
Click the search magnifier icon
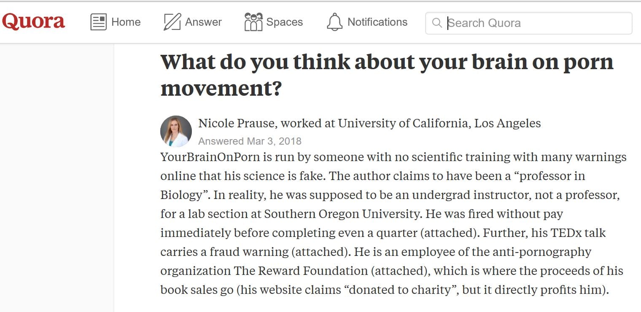coord(437,23)
